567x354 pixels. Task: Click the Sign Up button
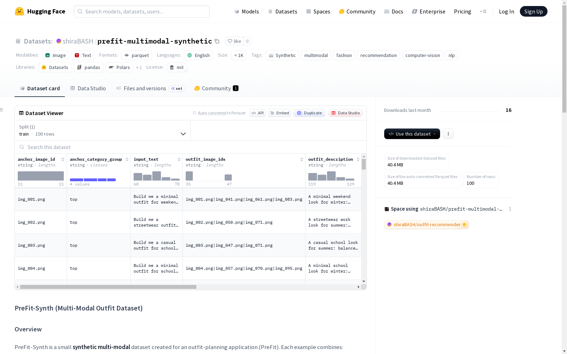pyautogui.click(x=534, y=11)
